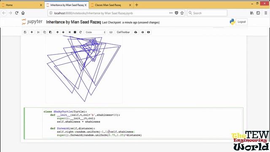The image size is (270, 152).
Task: Go forward with the browser forward arrow
Action: 10,13
